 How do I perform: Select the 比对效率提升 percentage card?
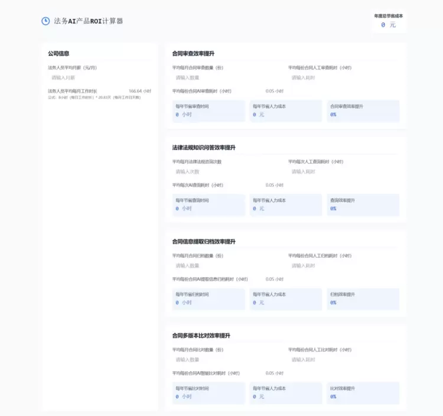click(x=363, y=392)
